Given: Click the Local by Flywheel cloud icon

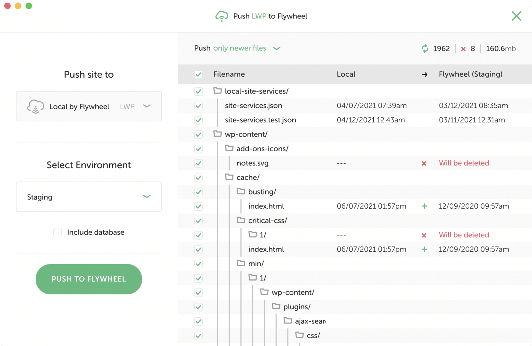Looking at the screenshot, I should tap(36, 107).
